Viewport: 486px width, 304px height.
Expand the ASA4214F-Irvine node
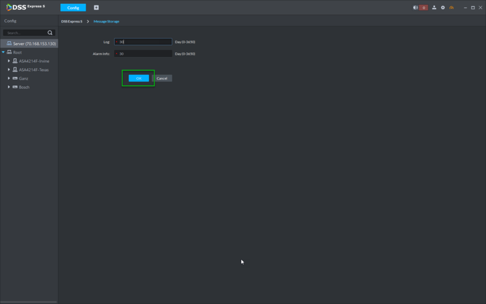(x=9, y=61)
